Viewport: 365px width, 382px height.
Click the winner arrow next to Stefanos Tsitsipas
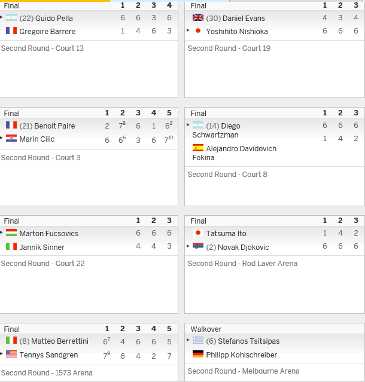click(188, 340)
